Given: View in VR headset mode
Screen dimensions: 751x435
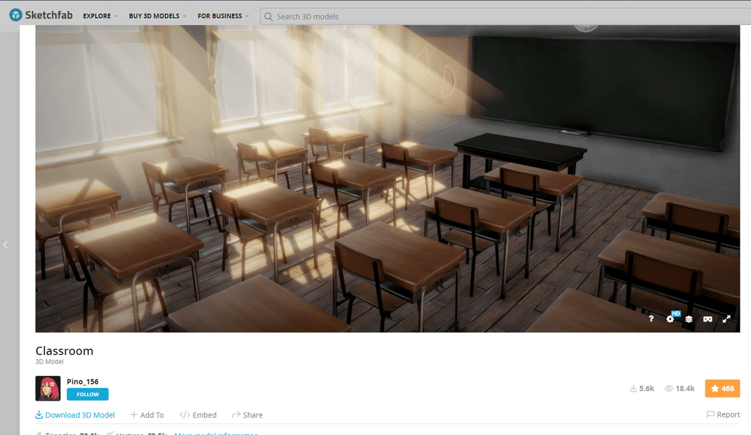Looking at the screenshot, I should [708, 319].
